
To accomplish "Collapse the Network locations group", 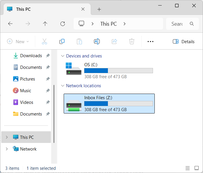I will pos(63,86).
